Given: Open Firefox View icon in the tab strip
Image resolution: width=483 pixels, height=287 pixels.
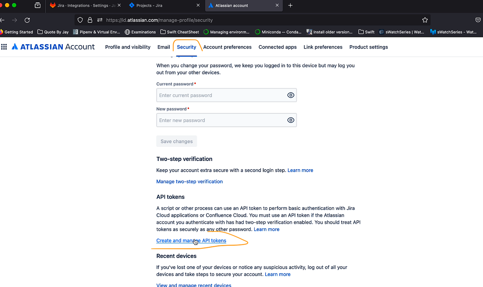Looking at the screenshot, I should point(38,6).
